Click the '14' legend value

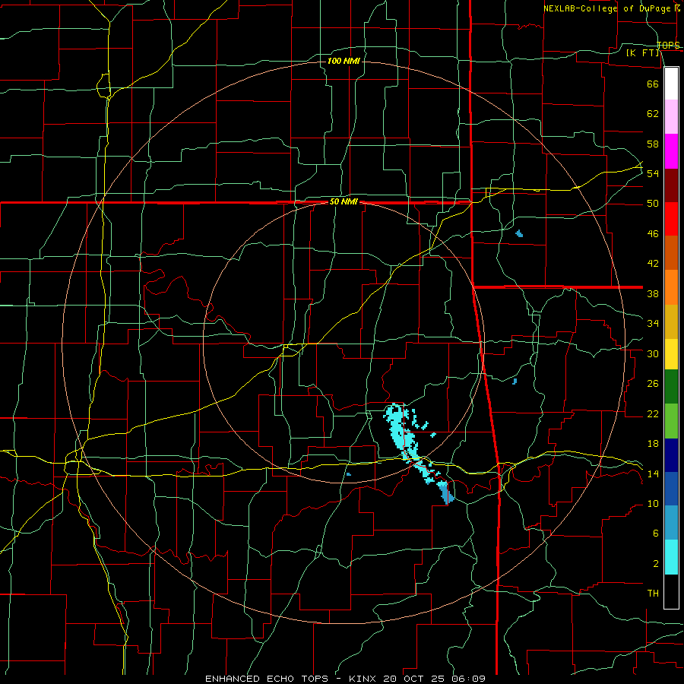pos(653,473)
